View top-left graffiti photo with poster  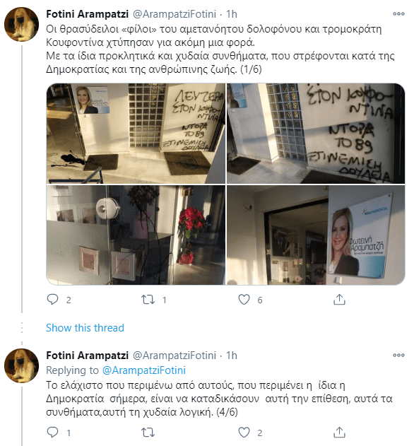pos(136,134)
